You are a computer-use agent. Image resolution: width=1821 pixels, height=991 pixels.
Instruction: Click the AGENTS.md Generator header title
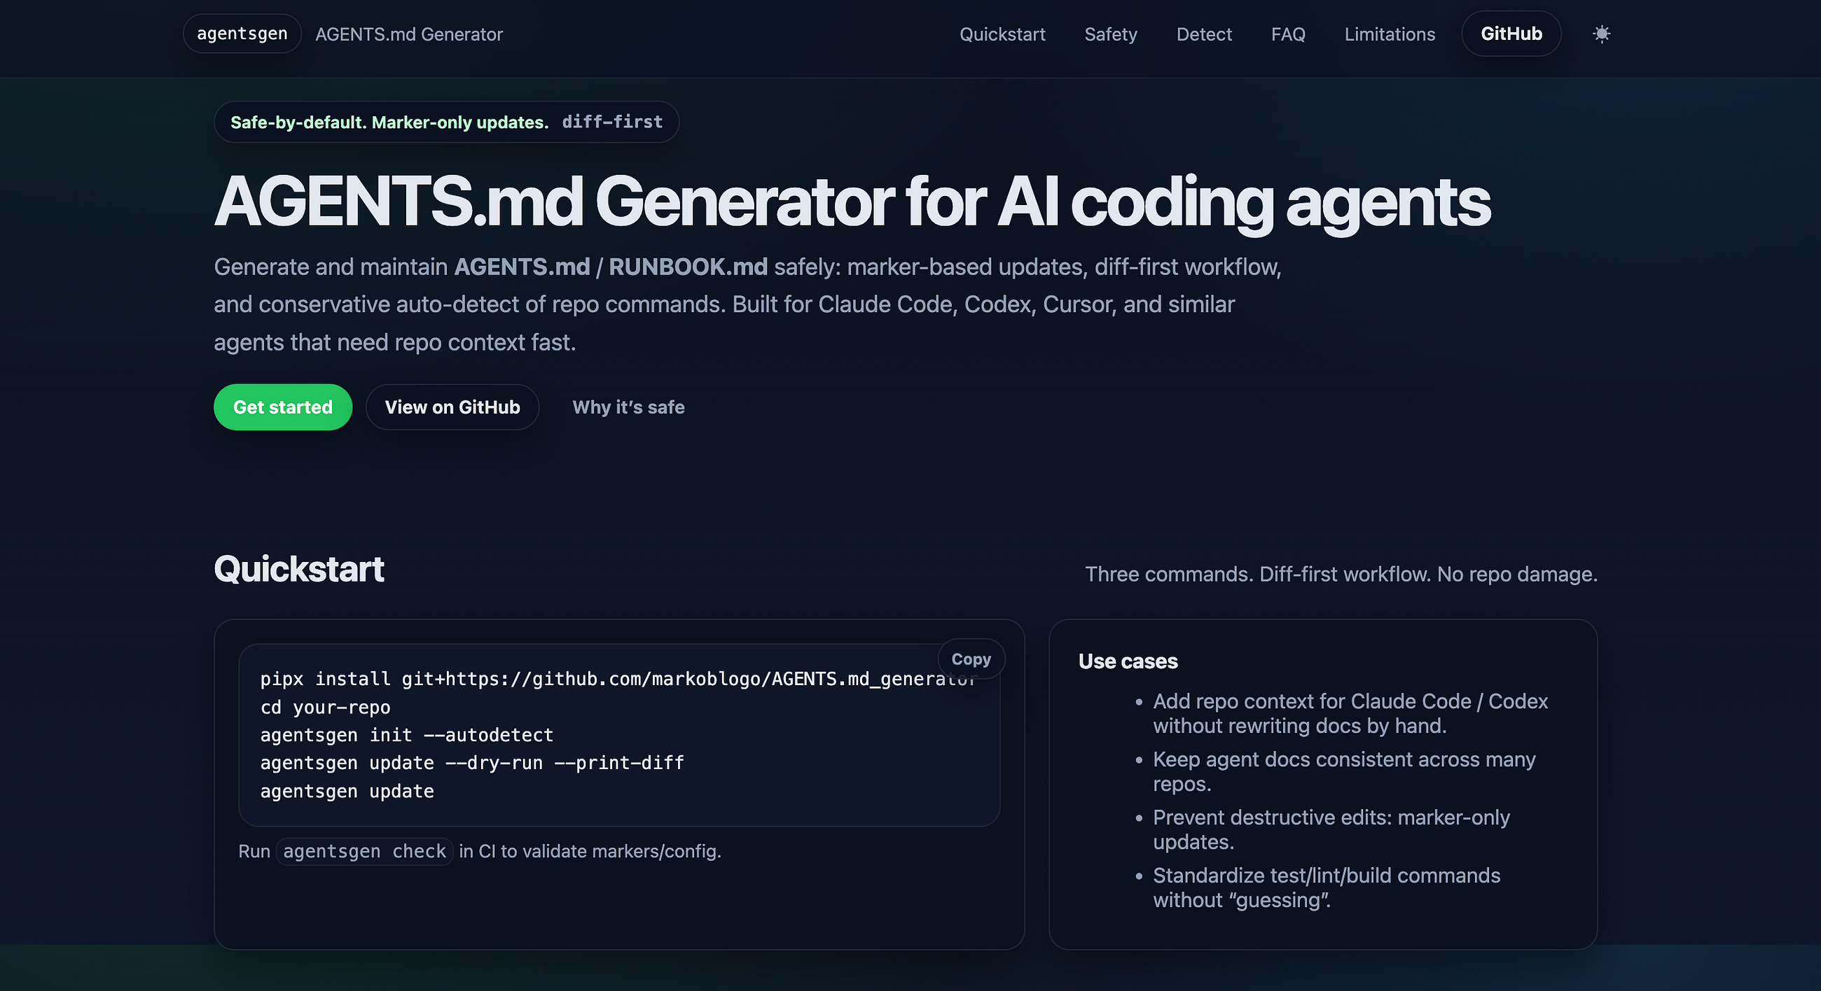pos(408,34)
